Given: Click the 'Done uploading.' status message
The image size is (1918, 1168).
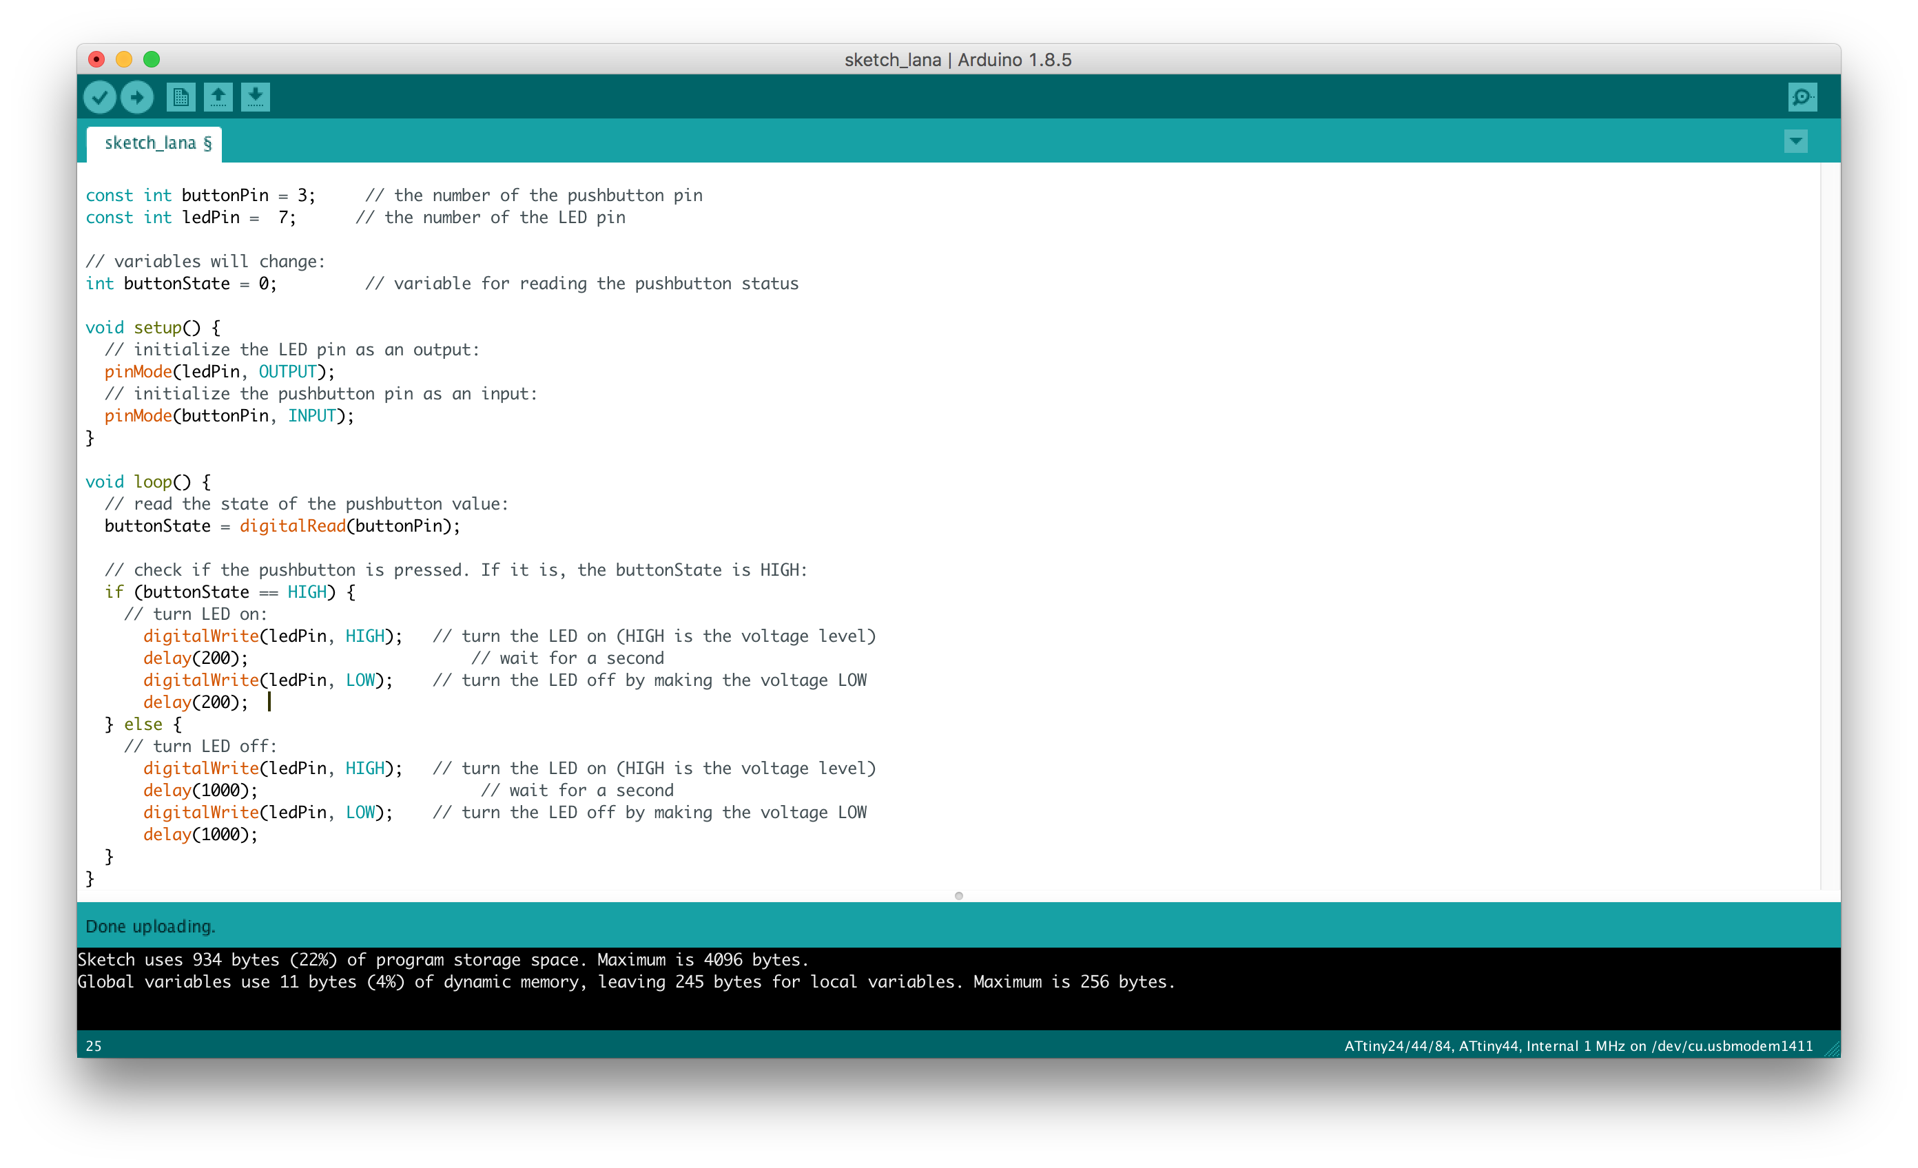Looking at the screenshot, I should 150,926.
